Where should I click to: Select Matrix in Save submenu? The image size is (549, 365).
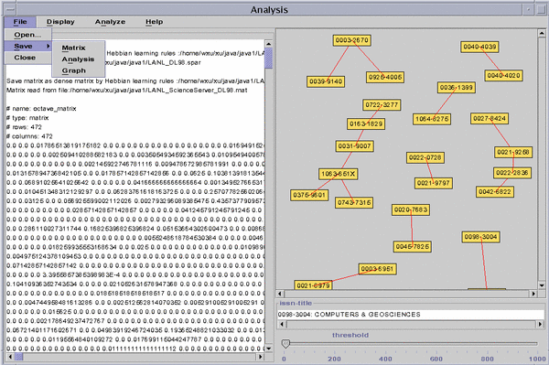coord(79,48)
